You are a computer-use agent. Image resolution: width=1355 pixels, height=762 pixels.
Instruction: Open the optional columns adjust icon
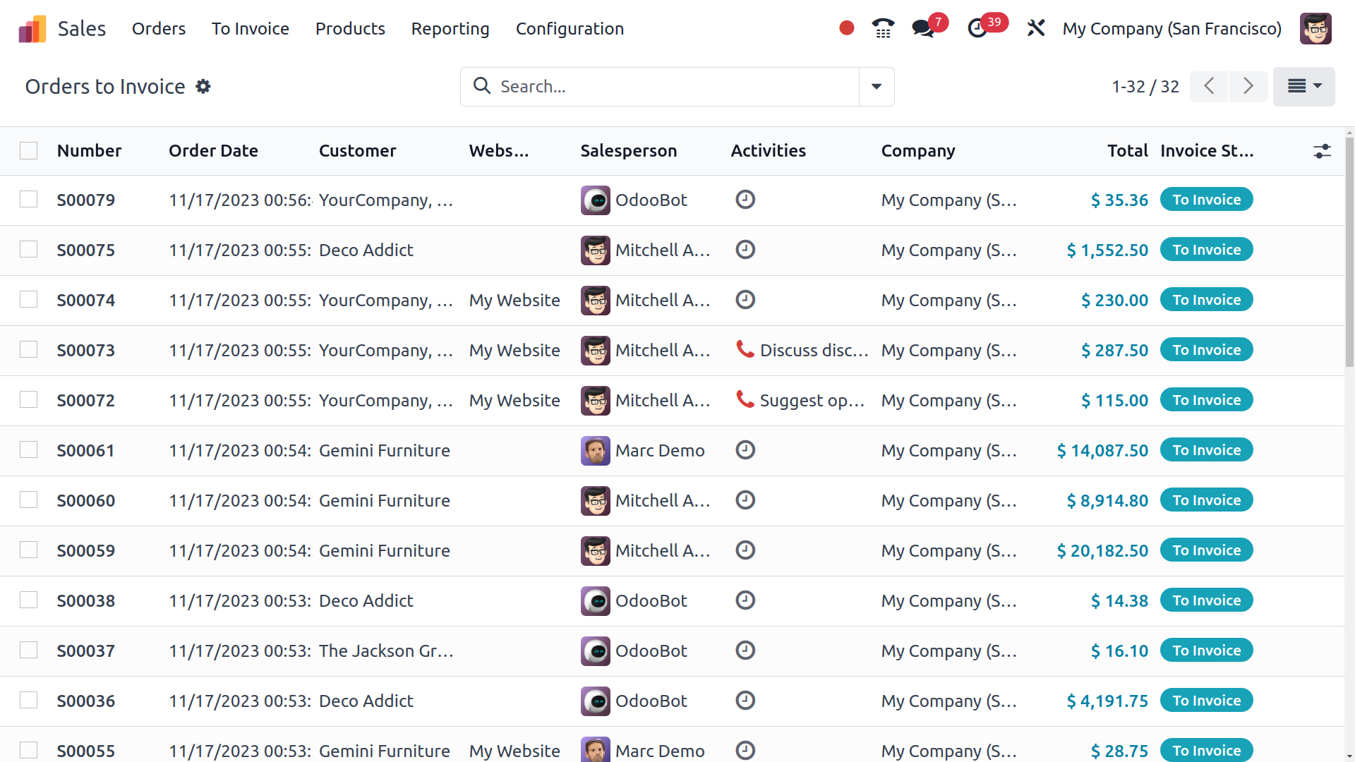[x=1322, y=151]
